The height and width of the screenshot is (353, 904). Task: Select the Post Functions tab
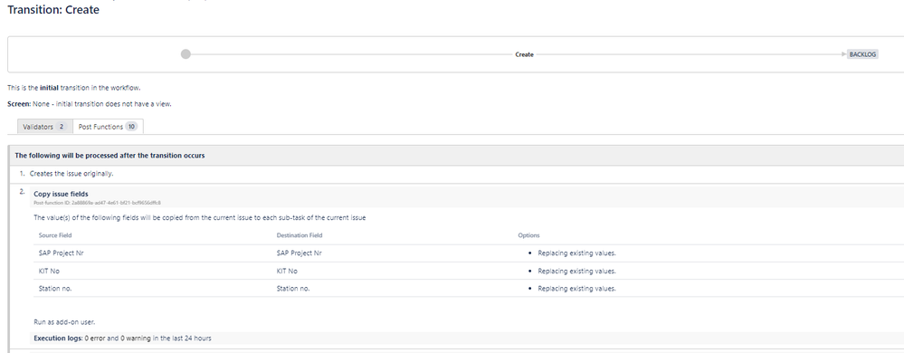(x=108, y=127)
